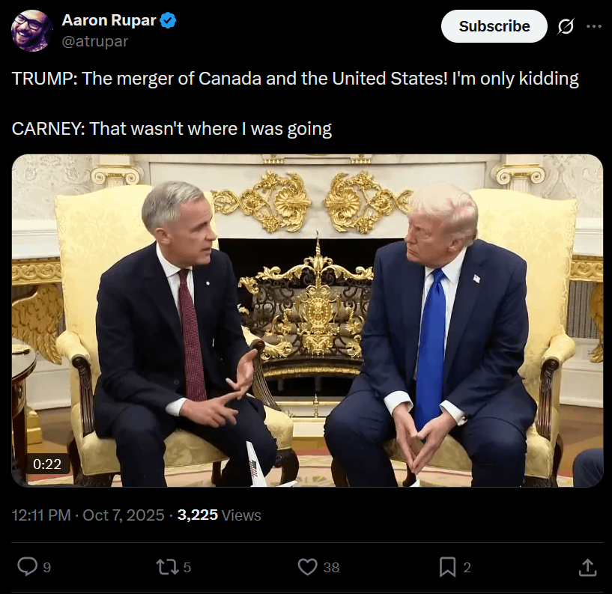Screen dimensions: 612x594
Task: Select the tweet text starting with TRUMP
Action: point(295,103)
